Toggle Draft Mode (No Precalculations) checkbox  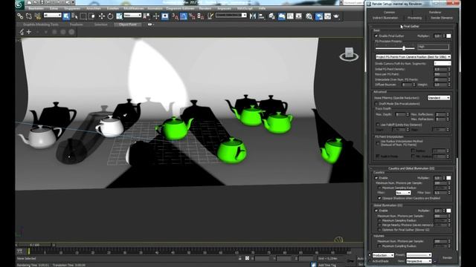coord(376,104)
